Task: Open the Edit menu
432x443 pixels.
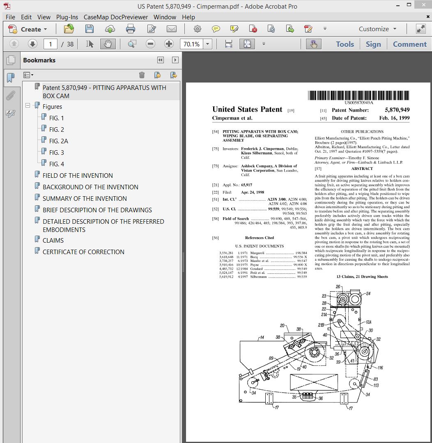Action: [x=26, y=17]
